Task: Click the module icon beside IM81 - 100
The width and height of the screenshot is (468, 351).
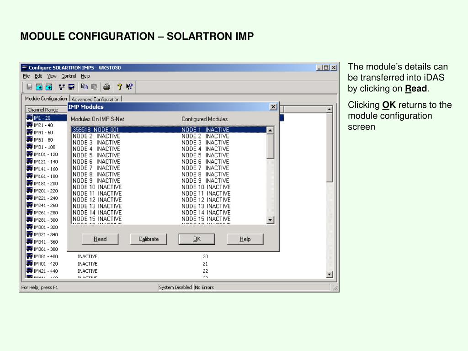Action: 30,147
